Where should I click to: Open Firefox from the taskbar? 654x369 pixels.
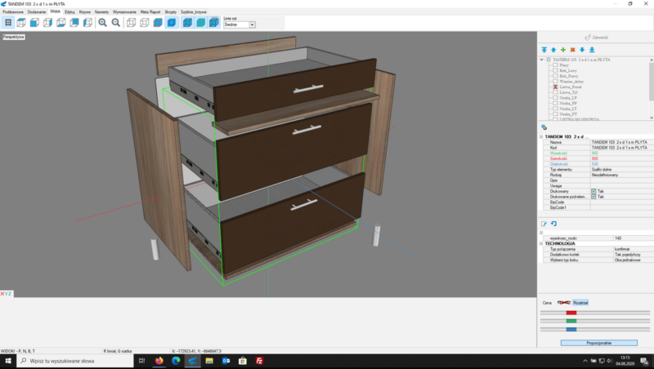[x=159, y=360]
